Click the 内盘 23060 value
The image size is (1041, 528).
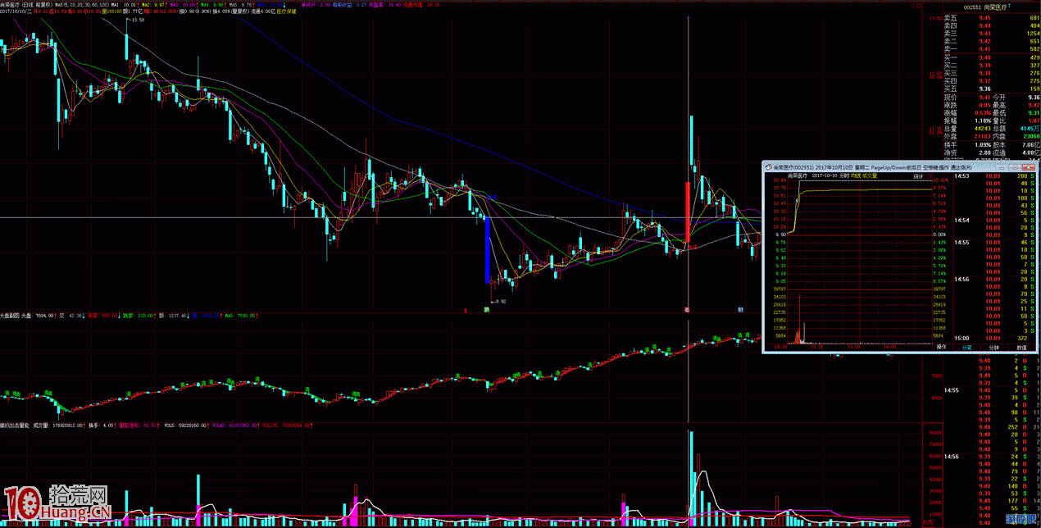(x=1030, y=136)
